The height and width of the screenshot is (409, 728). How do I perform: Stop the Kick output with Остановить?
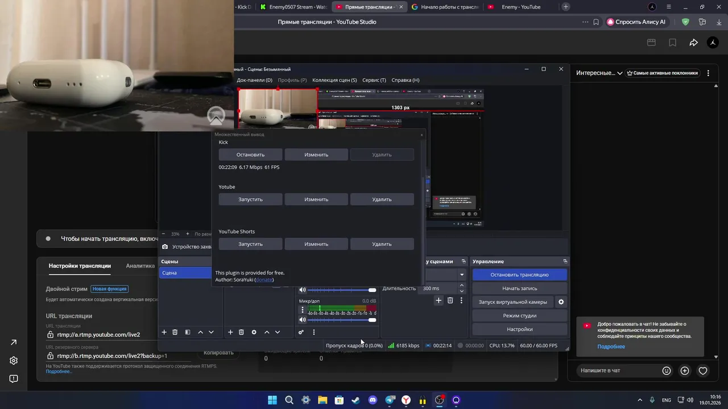250,155
